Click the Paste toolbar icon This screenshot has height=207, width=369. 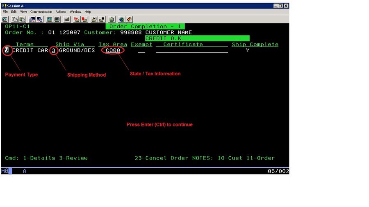(22, 19)
